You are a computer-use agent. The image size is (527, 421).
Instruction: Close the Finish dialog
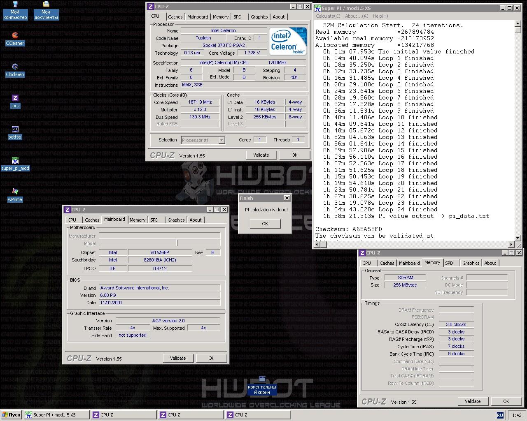point(287,198)
